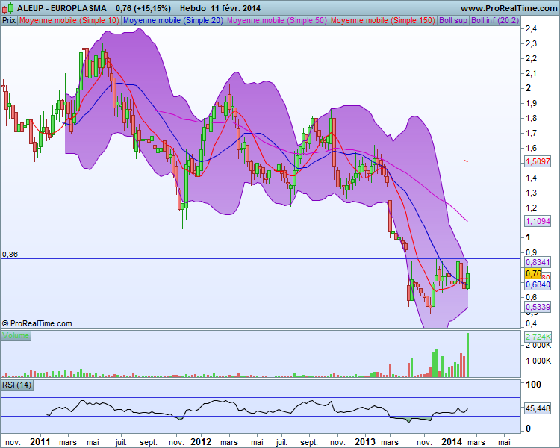Click the 2011 year label on time axis

click(x=40, y=442)
